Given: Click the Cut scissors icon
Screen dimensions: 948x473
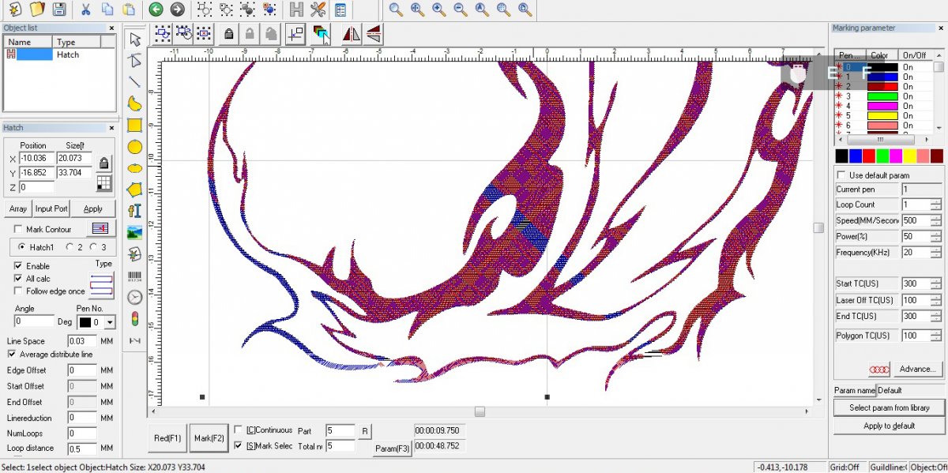Looking at the screenshot, I should coord(85,9).
